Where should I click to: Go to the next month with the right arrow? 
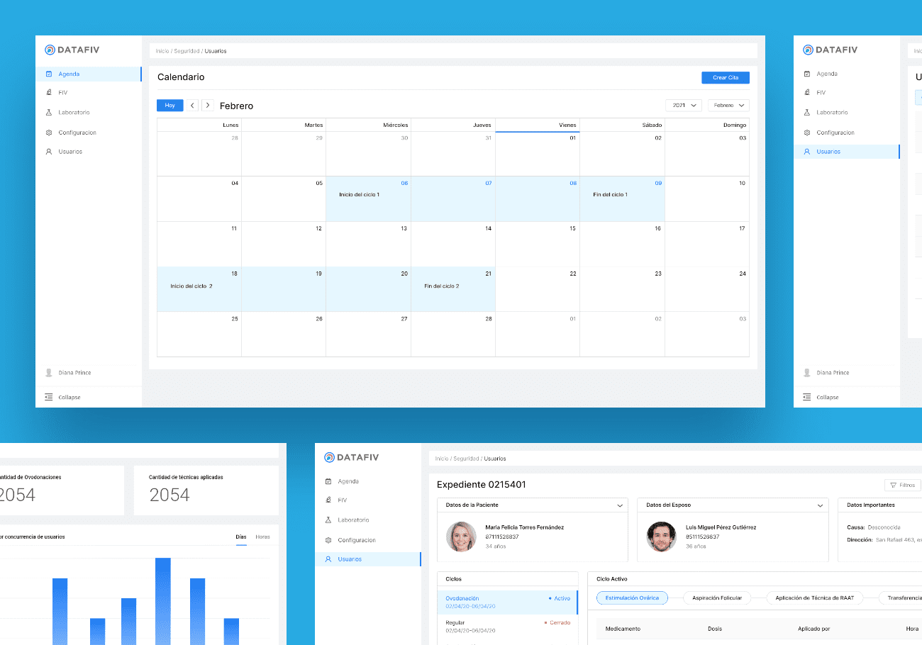point(207,106)
